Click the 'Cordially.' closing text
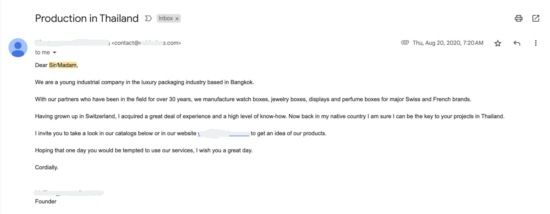This screenshot has height=214, width=550. 46,167
